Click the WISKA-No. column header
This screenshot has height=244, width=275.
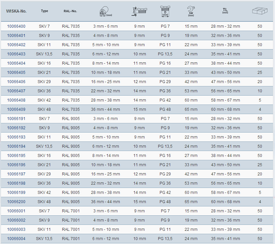coord(16,11)
